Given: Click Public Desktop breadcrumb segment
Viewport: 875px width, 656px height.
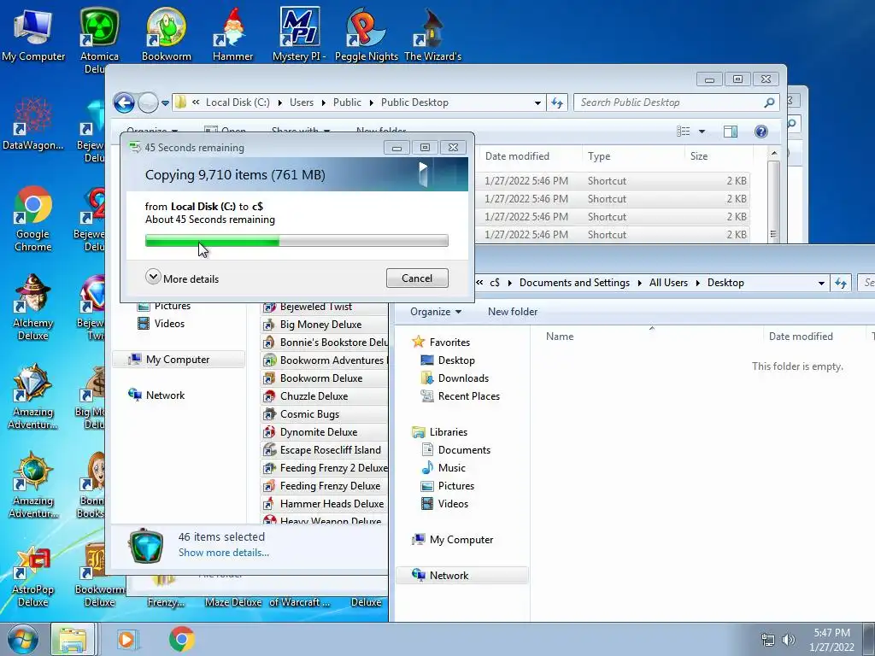Looking at the screenshot, I should tap(414, 102).
